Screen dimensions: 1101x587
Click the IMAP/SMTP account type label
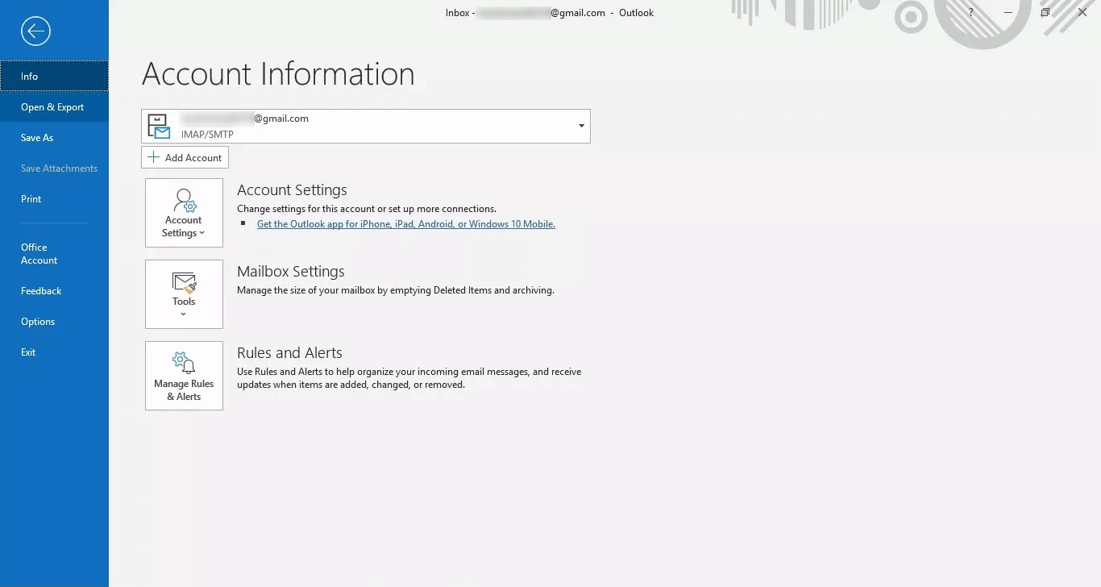pos(207,135)
